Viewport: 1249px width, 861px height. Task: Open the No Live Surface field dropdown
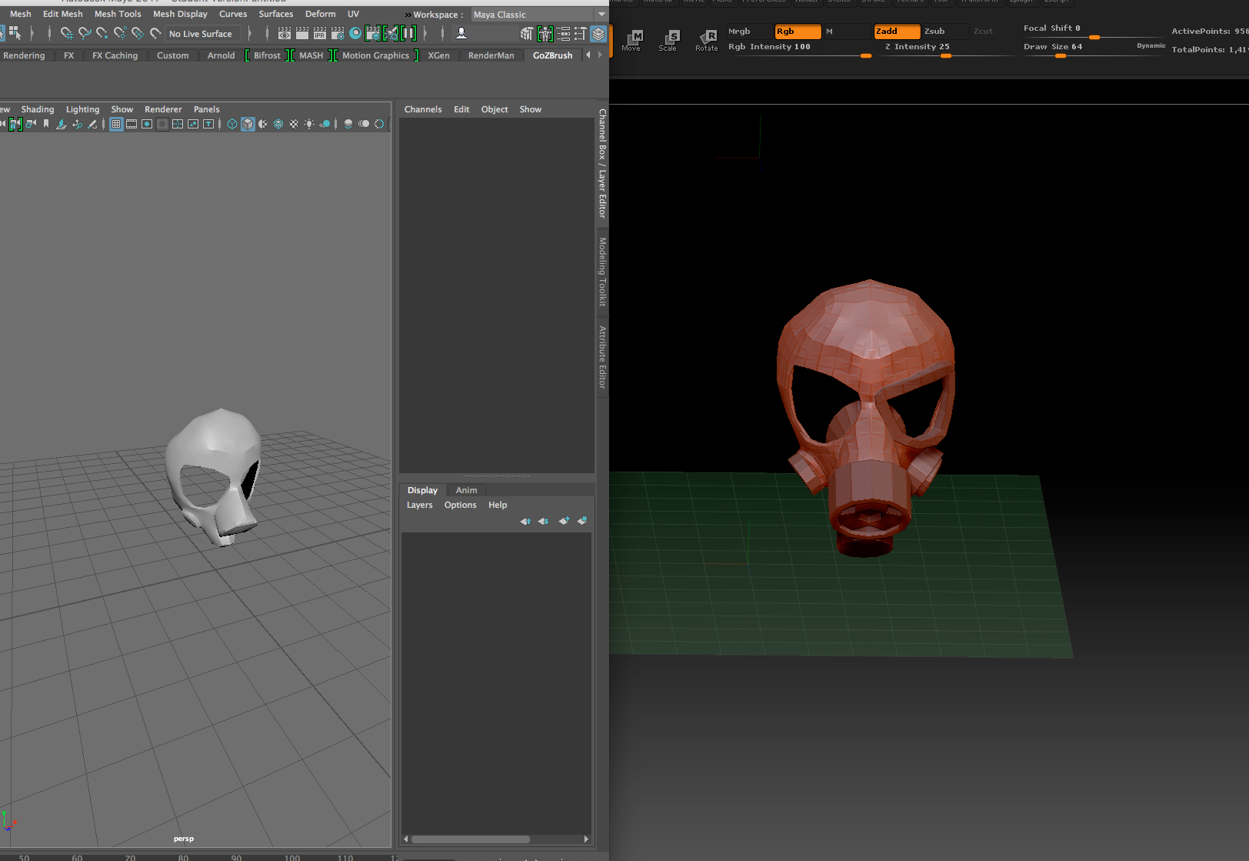point(202,34)
